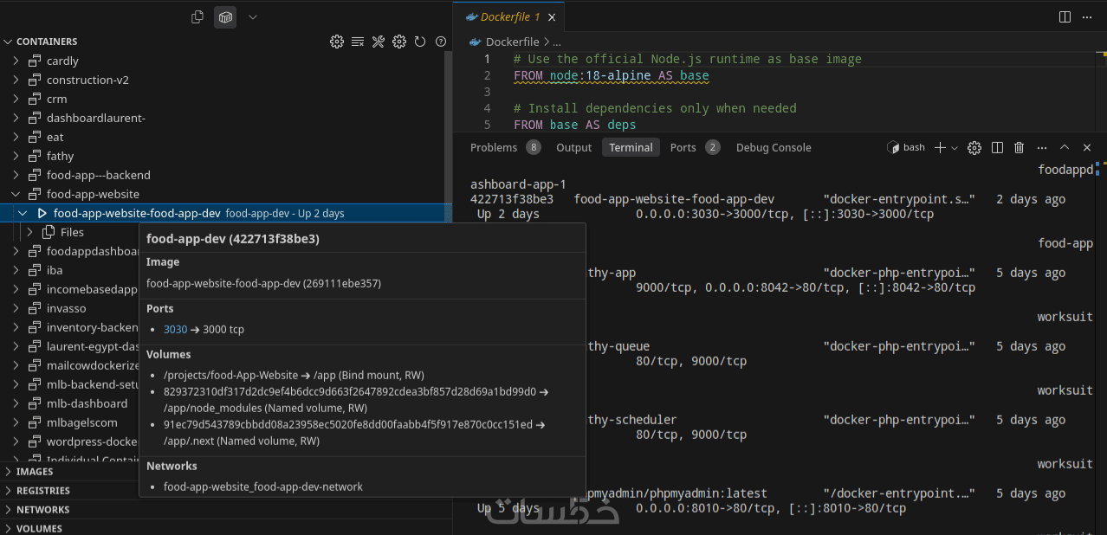Open the Debug Console tab
This screenshot has width=1107, height=535.
773,148
